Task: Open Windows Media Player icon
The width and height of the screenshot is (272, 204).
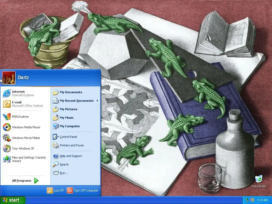Action: 7,127
